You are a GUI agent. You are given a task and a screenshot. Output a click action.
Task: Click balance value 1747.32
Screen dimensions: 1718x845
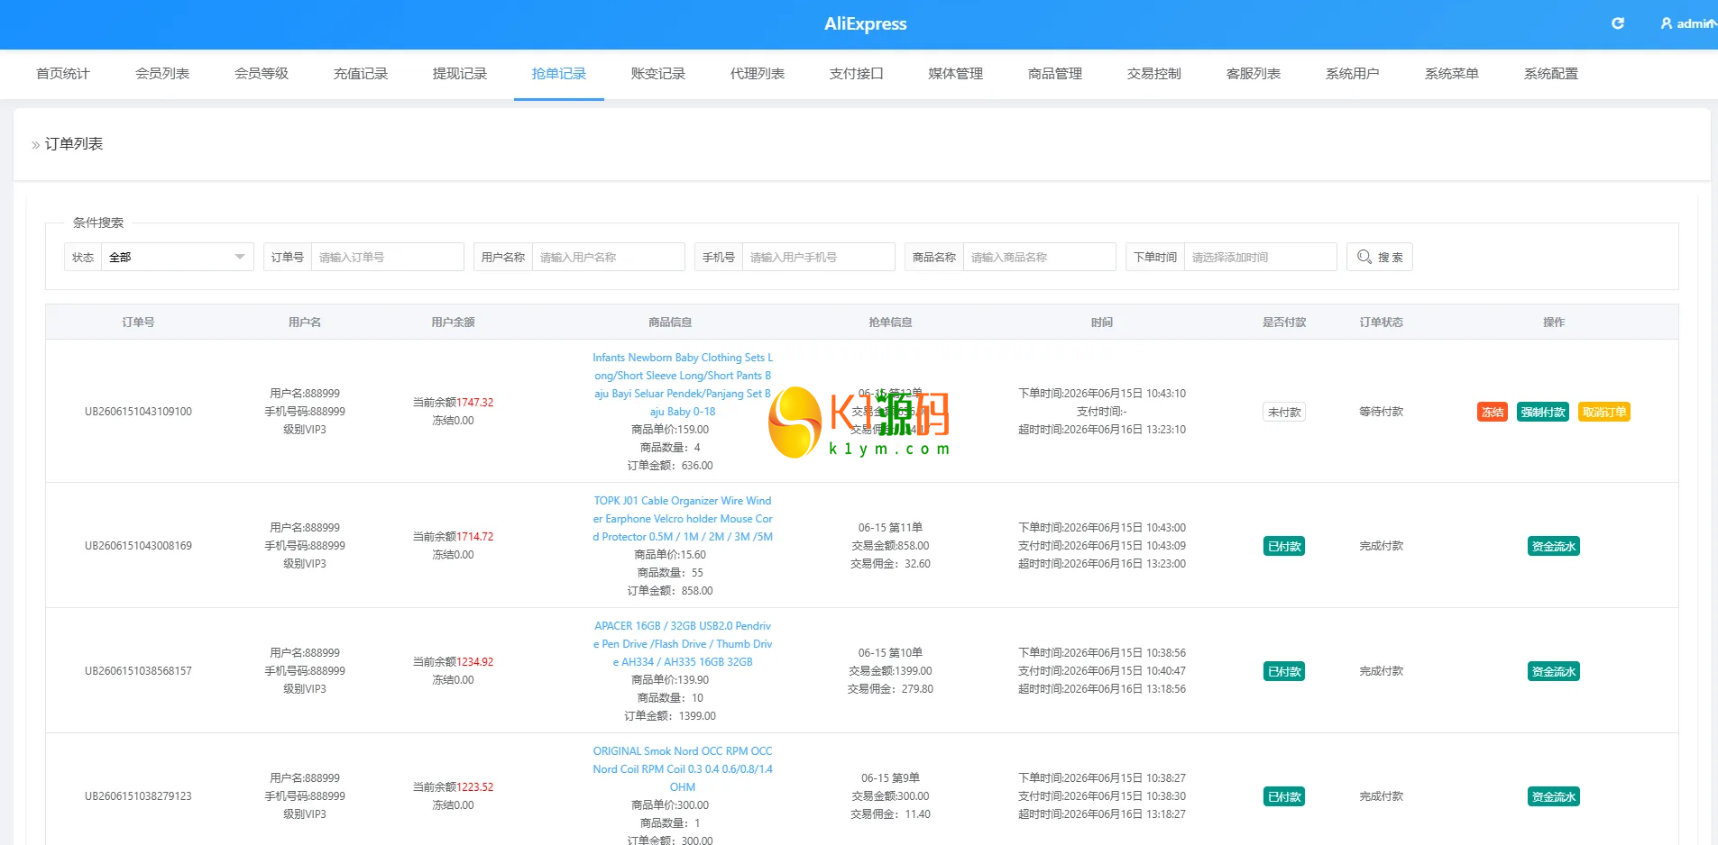click(475, 403)
